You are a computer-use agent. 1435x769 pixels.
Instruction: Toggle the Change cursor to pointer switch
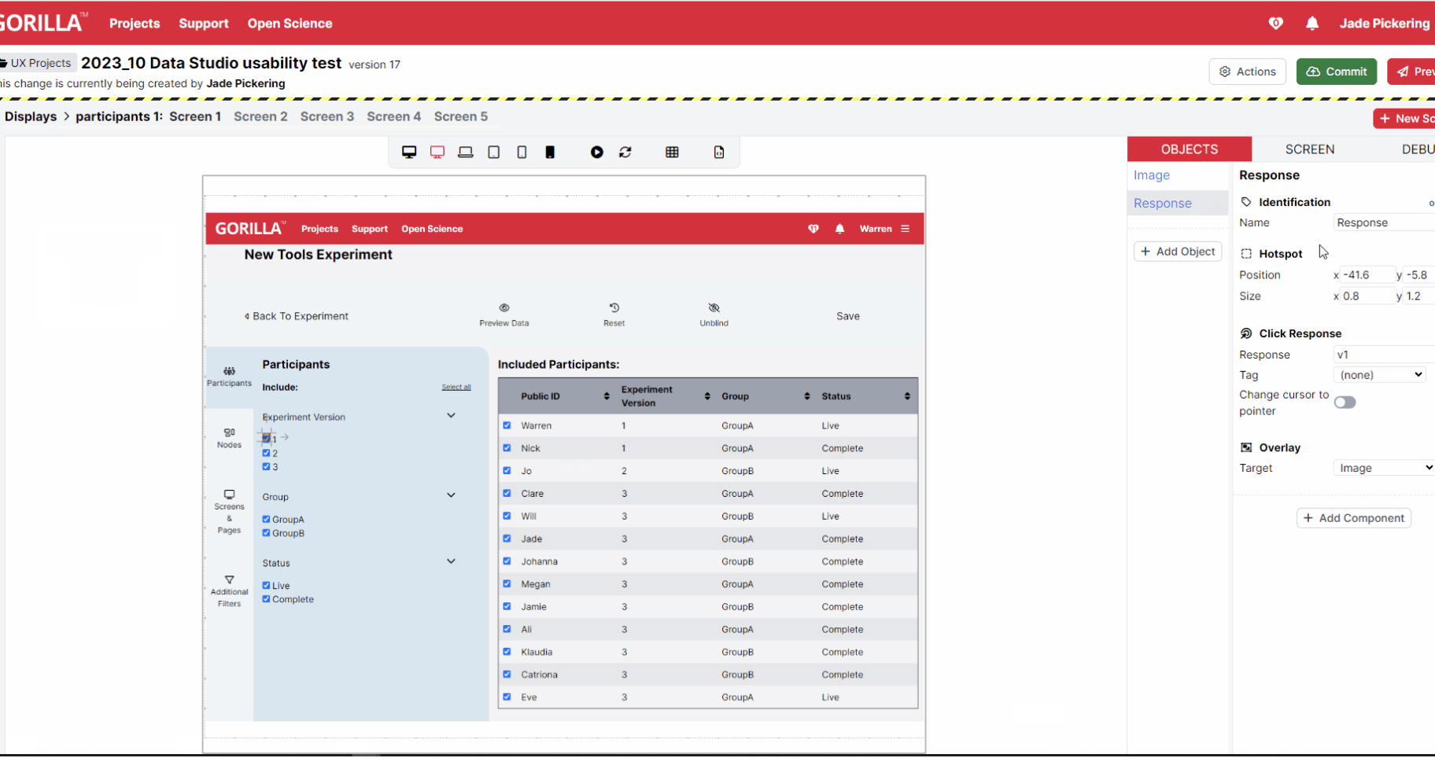(1345, 402)
